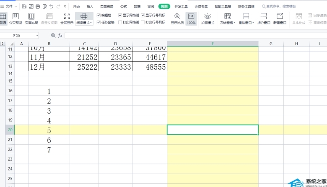Expand the 重排窗口 dropdown arrow
Screen dimensions: 327x187
(253, 23)
